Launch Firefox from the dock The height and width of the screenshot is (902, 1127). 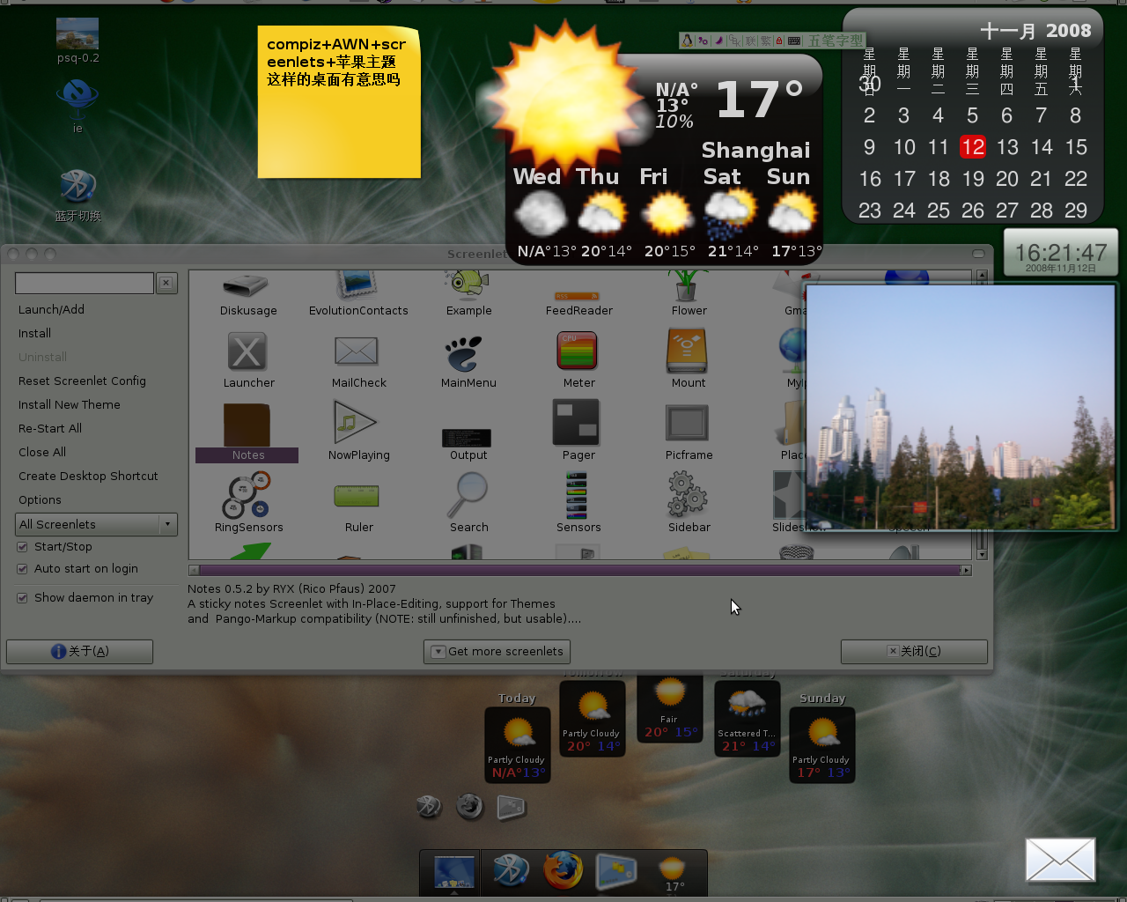tap(563, 871)
